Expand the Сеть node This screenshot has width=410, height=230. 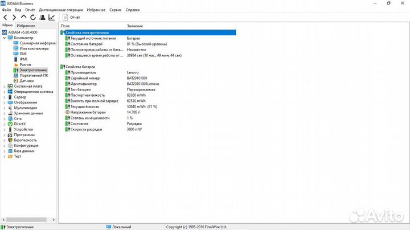(4, 118)
